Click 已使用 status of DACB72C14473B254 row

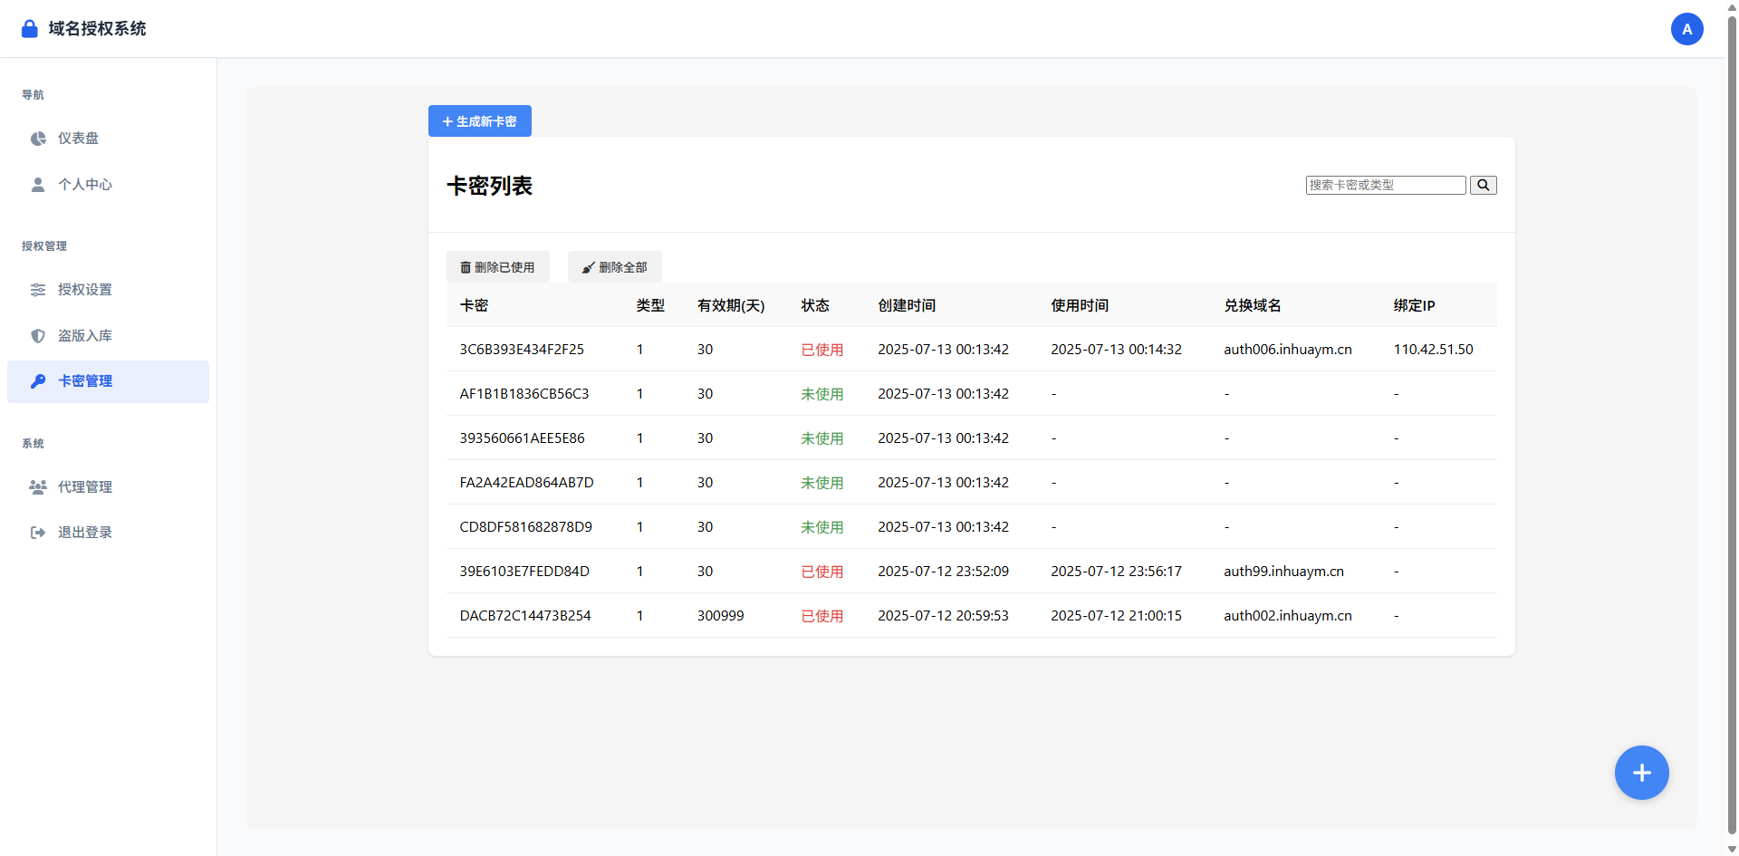coord(821,616)
